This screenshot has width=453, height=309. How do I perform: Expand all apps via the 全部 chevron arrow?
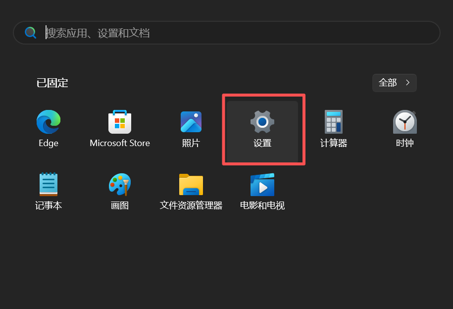(x=408, y=83)
